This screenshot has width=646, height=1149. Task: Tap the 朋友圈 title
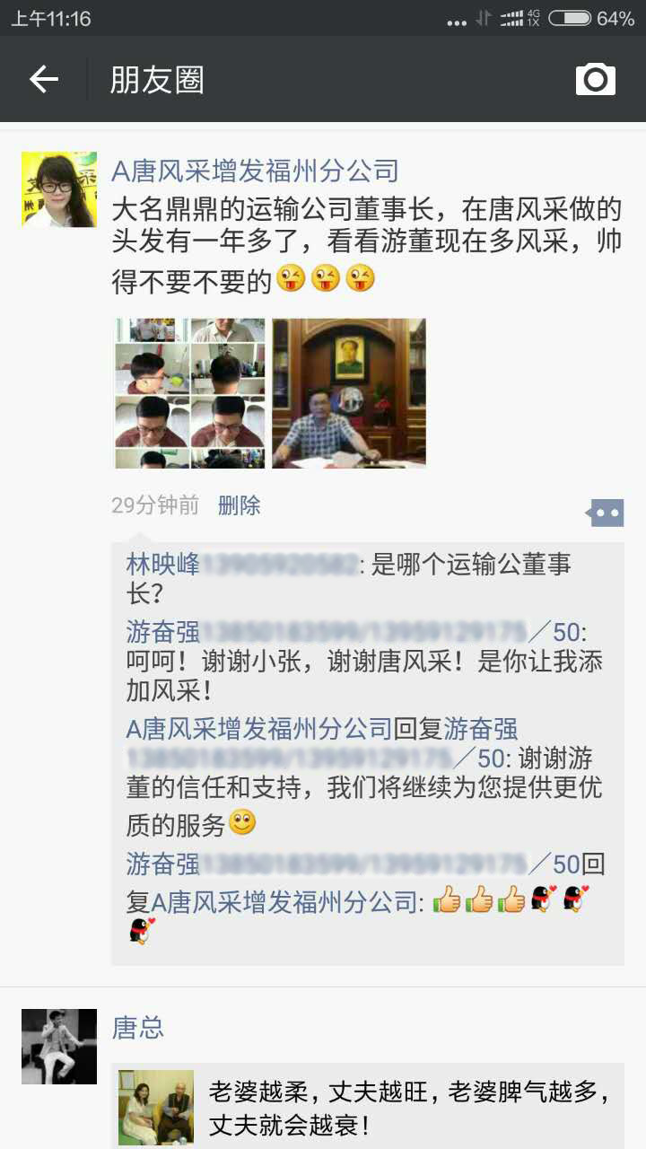point(157,80)
